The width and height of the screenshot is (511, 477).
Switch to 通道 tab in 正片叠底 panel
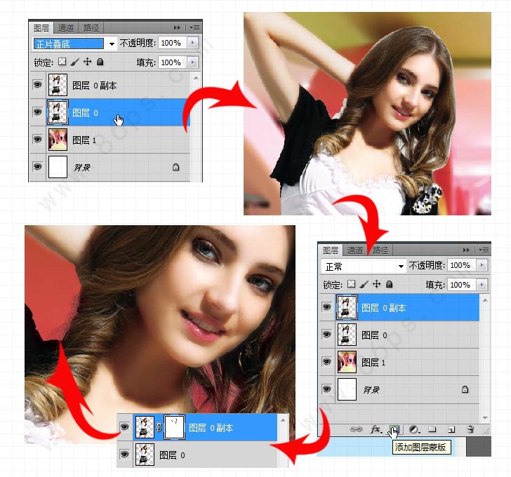pos(66,28)
